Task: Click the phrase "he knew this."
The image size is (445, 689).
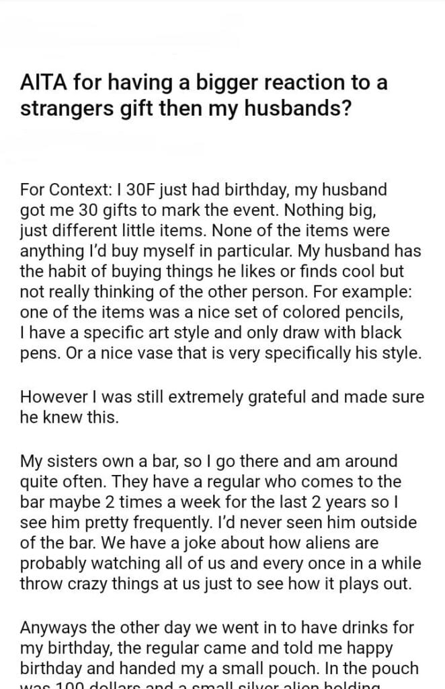Action: (x=69, y=416)
